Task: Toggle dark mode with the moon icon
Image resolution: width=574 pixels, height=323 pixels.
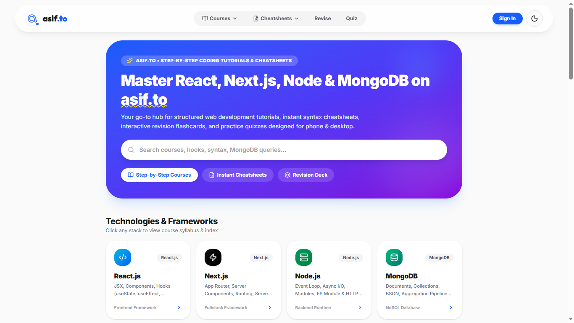Action: 535,19
